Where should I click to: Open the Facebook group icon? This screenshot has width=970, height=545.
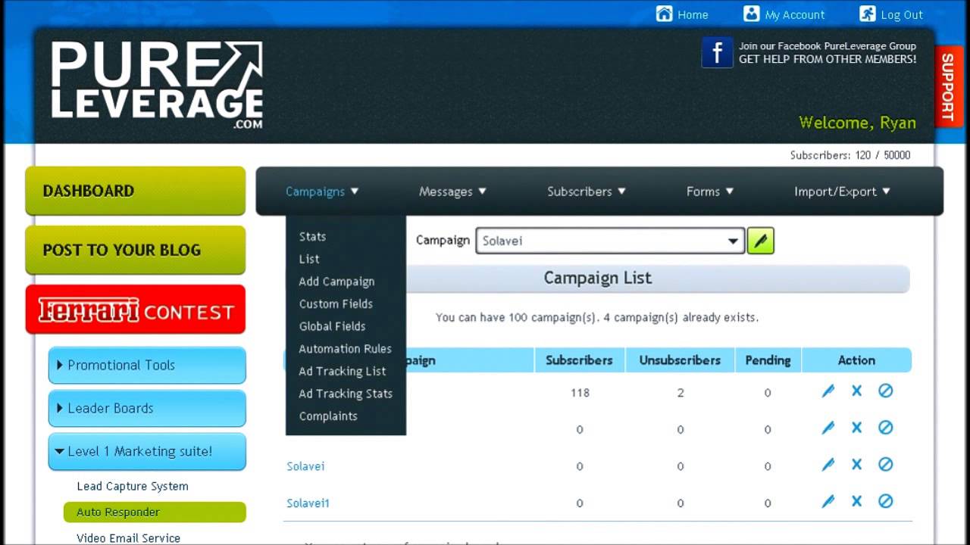point(717,52)
